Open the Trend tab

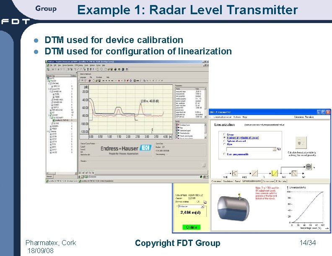point(238,181)
